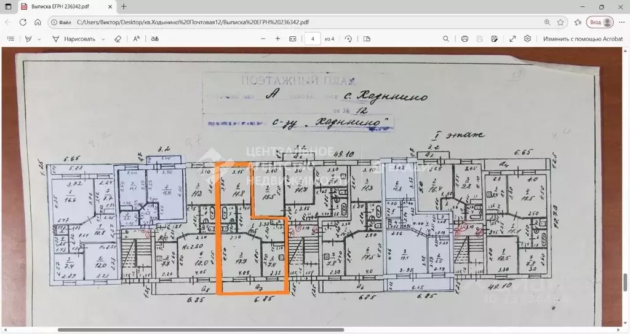
Task: Toggle the Highlight tool
Action: pyautogui.click(x=28, y=39)
